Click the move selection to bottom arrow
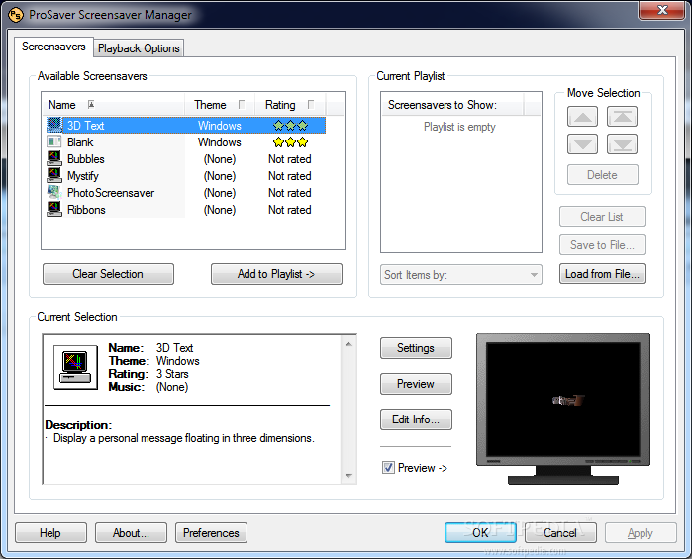This screenshot has height=559, width=692. [623, 144]
